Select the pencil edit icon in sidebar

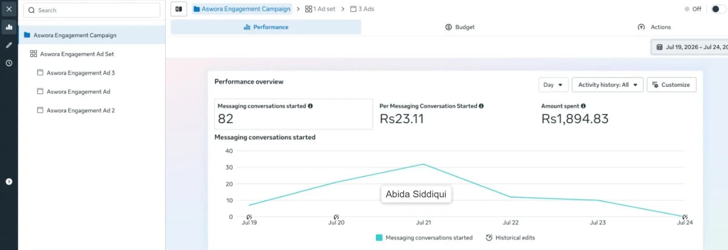(9, 45)
